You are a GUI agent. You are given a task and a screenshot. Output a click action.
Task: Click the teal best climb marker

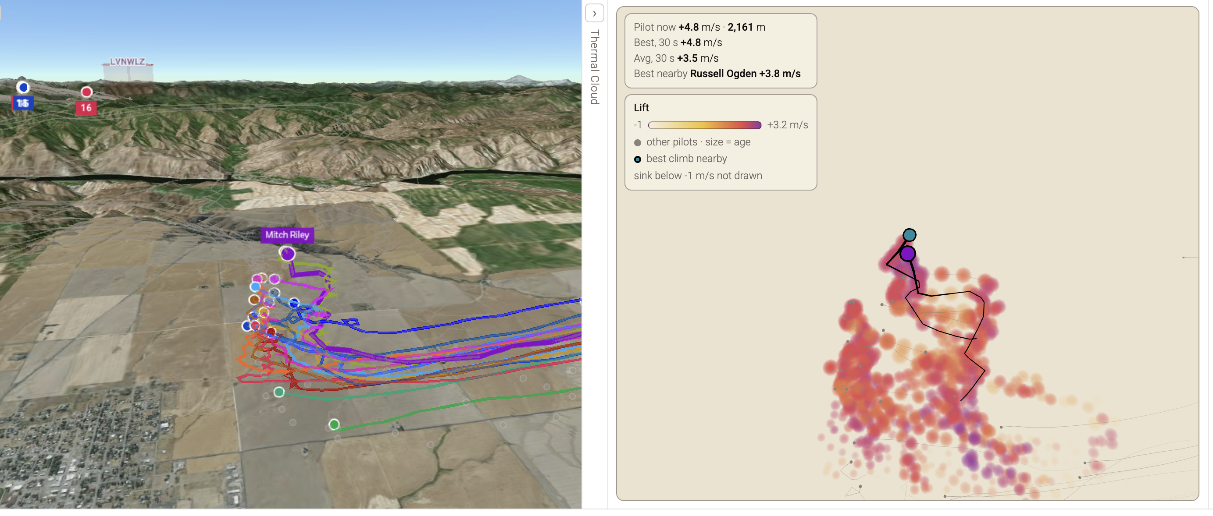[909, 235]
